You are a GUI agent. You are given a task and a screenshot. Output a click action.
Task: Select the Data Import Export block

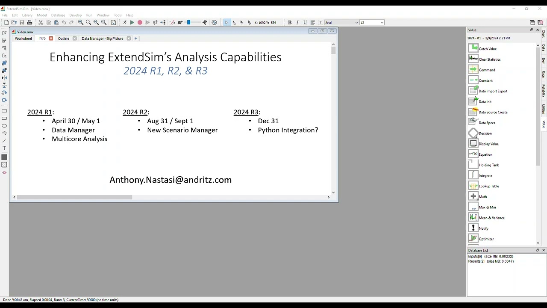point(493,91)
